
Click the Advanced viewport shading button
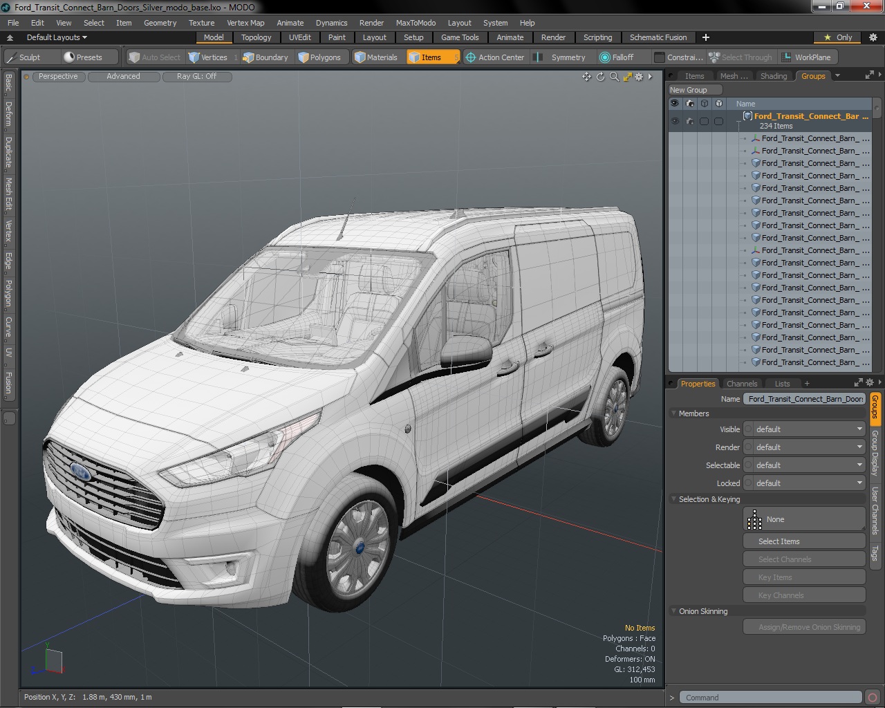[x=123, y=77]
